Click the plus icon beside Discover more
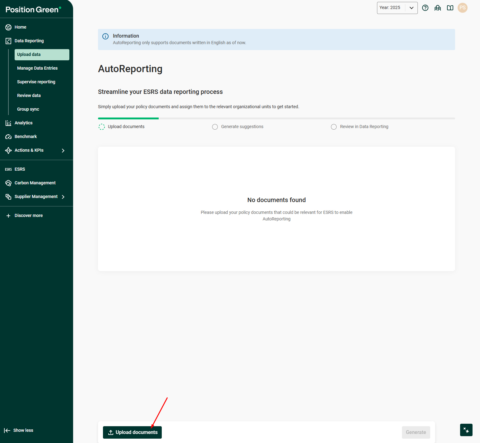This screenshot has height=443, width=480. pos(8,216)
